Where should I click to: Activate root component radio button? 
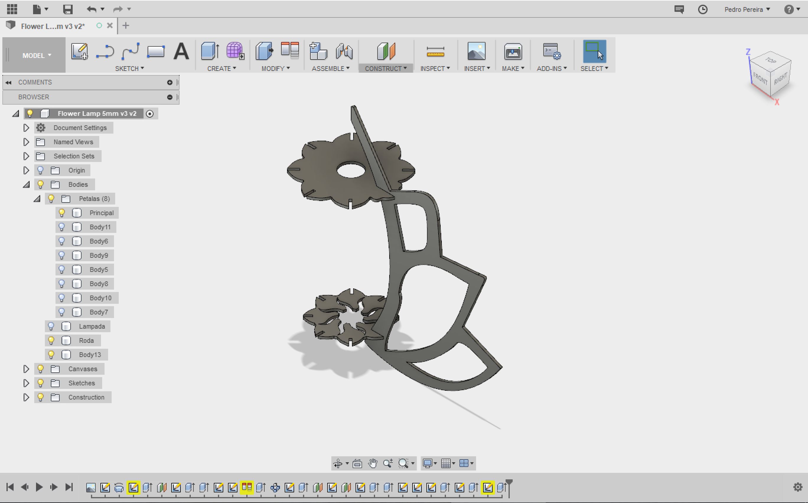(150, 114)
